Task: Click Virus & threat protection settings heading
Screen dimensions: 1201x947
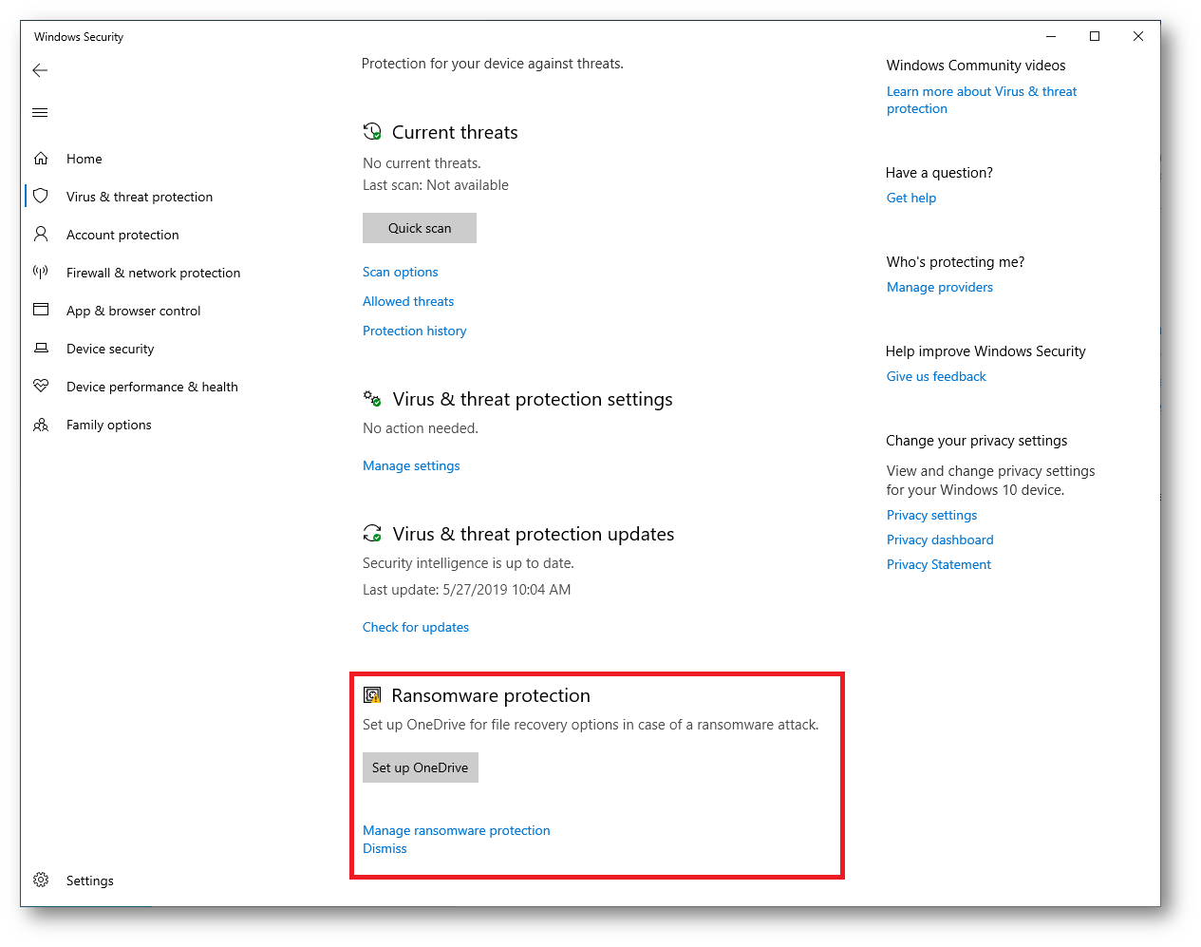Action: (x=533, y=399)
